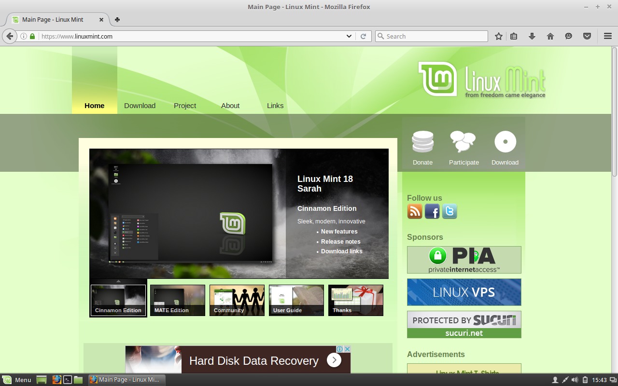The image size is (618, 386).
Task: Click the browser Home icon
Action: 550,36
